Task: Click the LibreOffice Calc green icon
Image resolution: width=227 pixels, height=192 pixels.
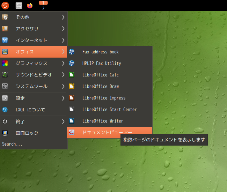Action: (x=72, y=75)
